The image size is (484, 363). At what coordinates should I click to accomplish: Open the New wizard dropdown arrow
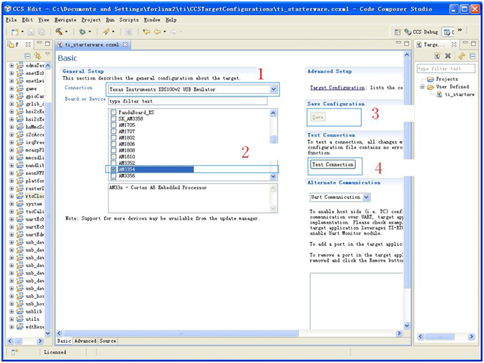tap(22, 31)
